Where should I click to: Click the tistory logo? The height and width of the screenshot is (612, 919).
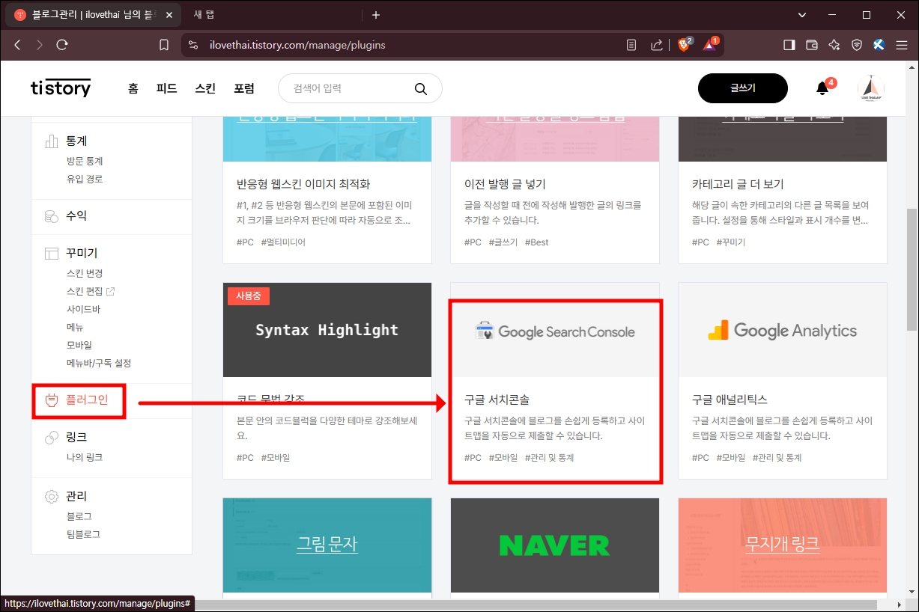(x=61, y=88)
